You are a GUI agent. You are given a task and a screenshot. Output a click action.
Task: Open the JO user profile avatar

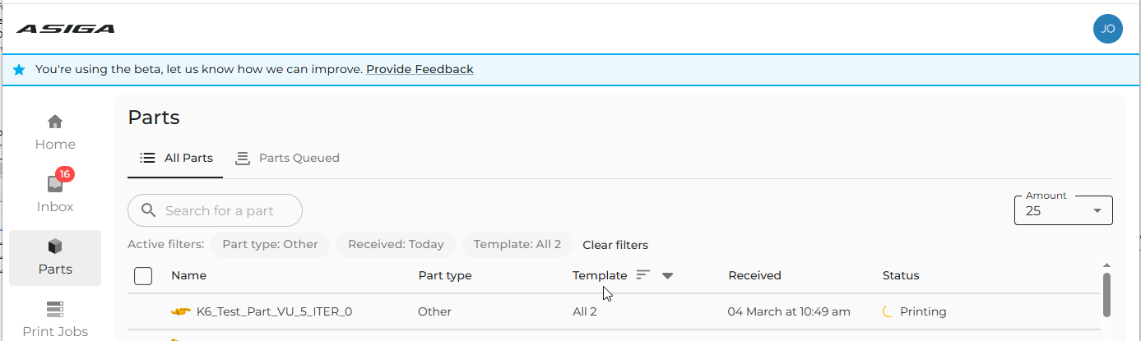1107,29
